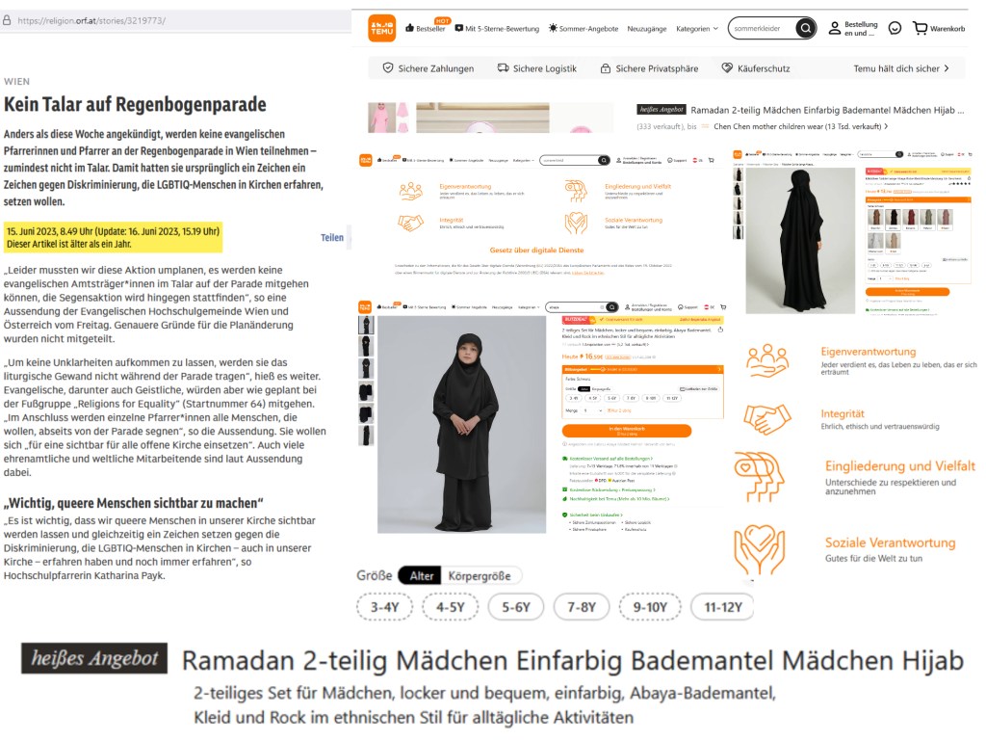The height and width of the screenshot is (740, 986).
Task: Click the Temu logo icon
Action: (x=381, y=28)
